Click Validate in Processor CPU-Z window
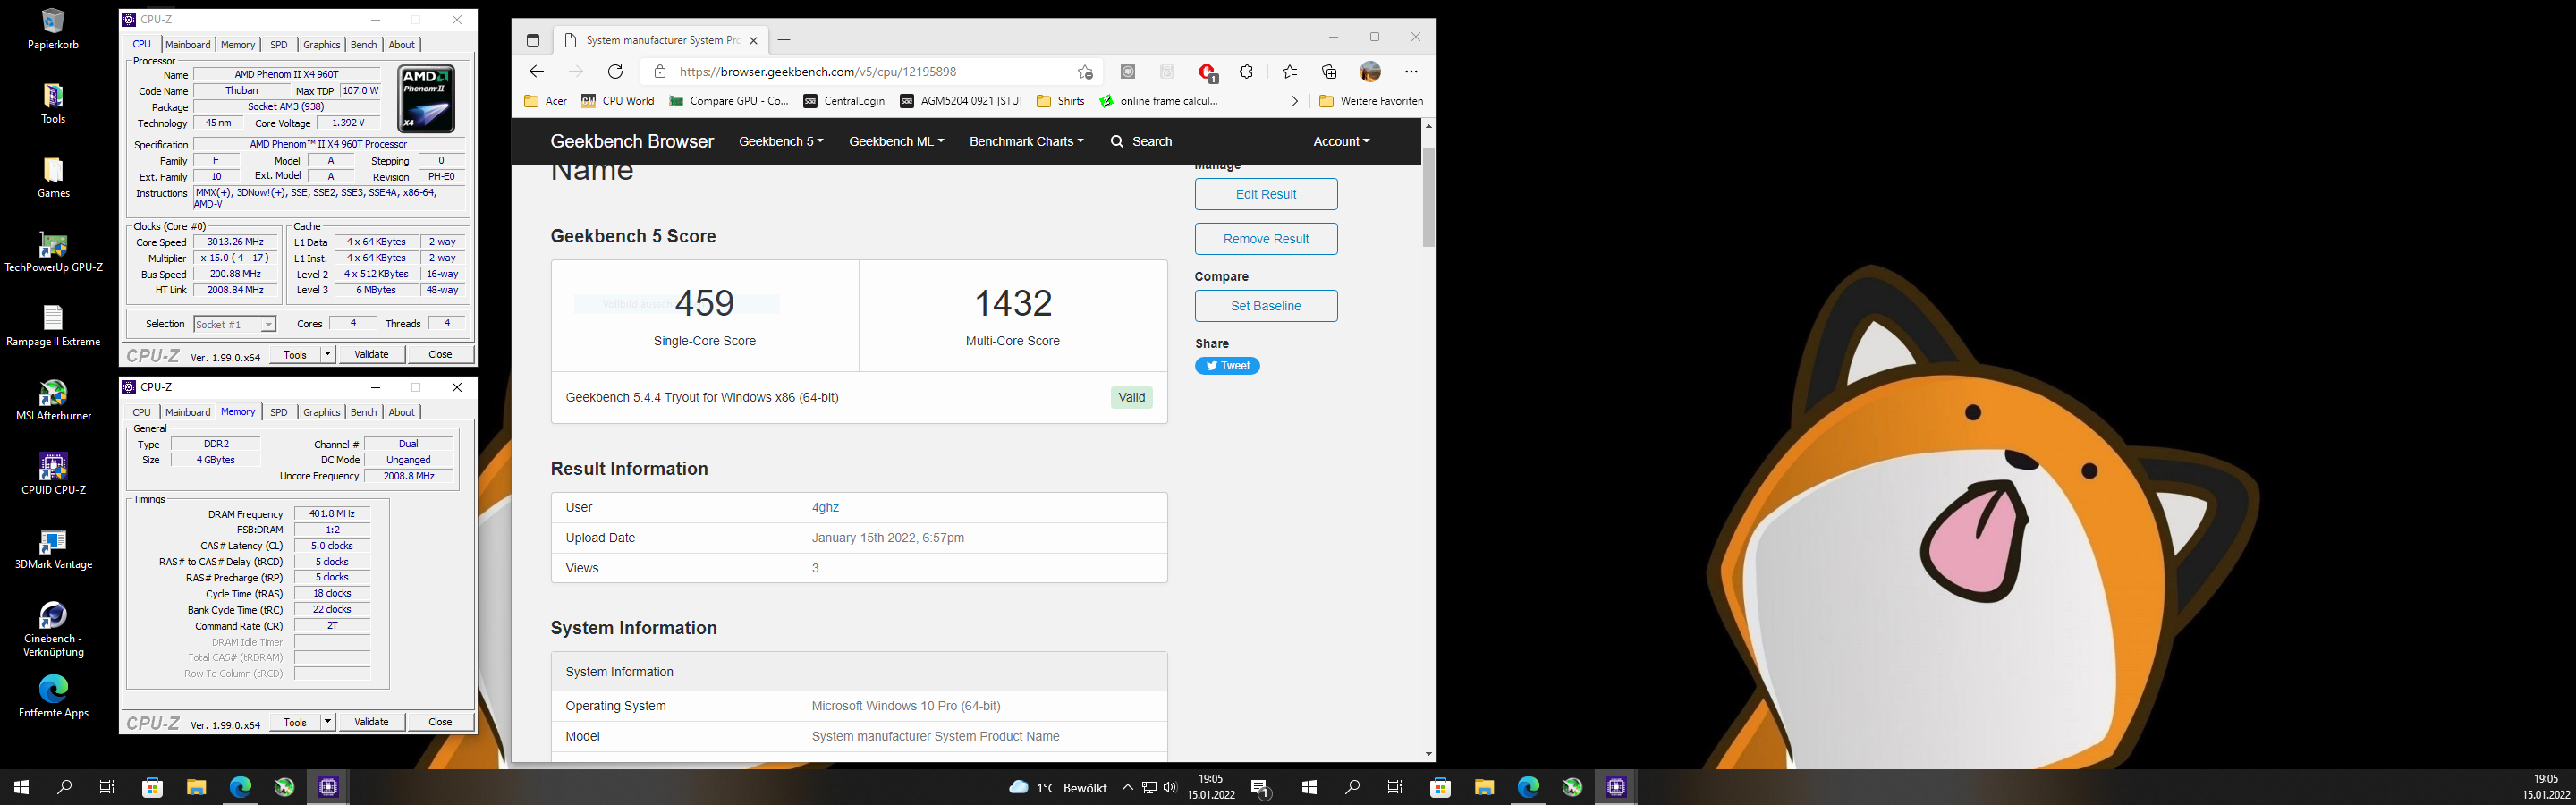2576x805 pixels. pyautogui.click(x=372, y=354)
